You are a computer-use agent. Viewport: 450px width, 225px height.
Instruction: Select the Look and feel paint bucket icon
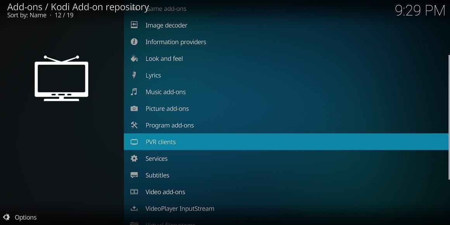tap(134, 59)
